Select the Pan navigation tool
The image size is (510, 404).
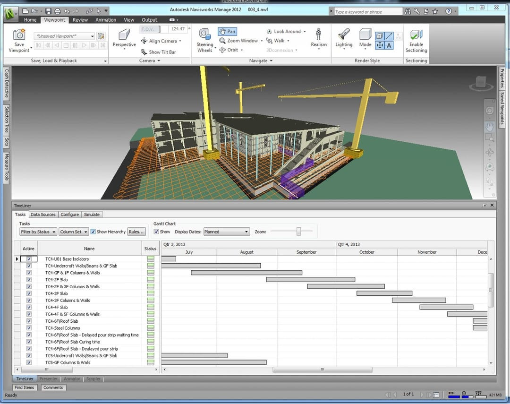pyautogui.click(x=227, y=31)
